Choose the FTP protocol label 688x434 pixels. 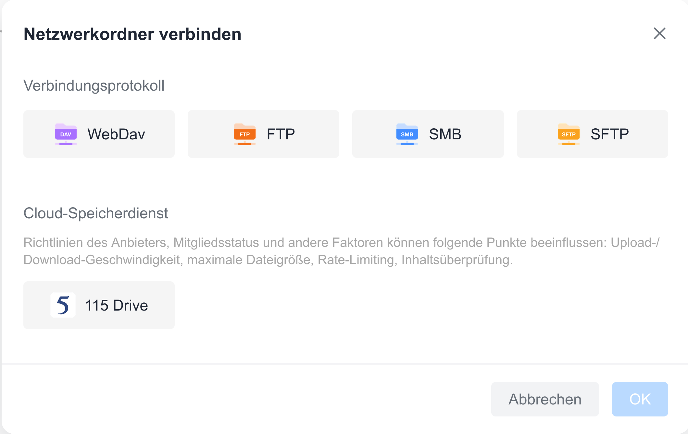tap(281, 134)
